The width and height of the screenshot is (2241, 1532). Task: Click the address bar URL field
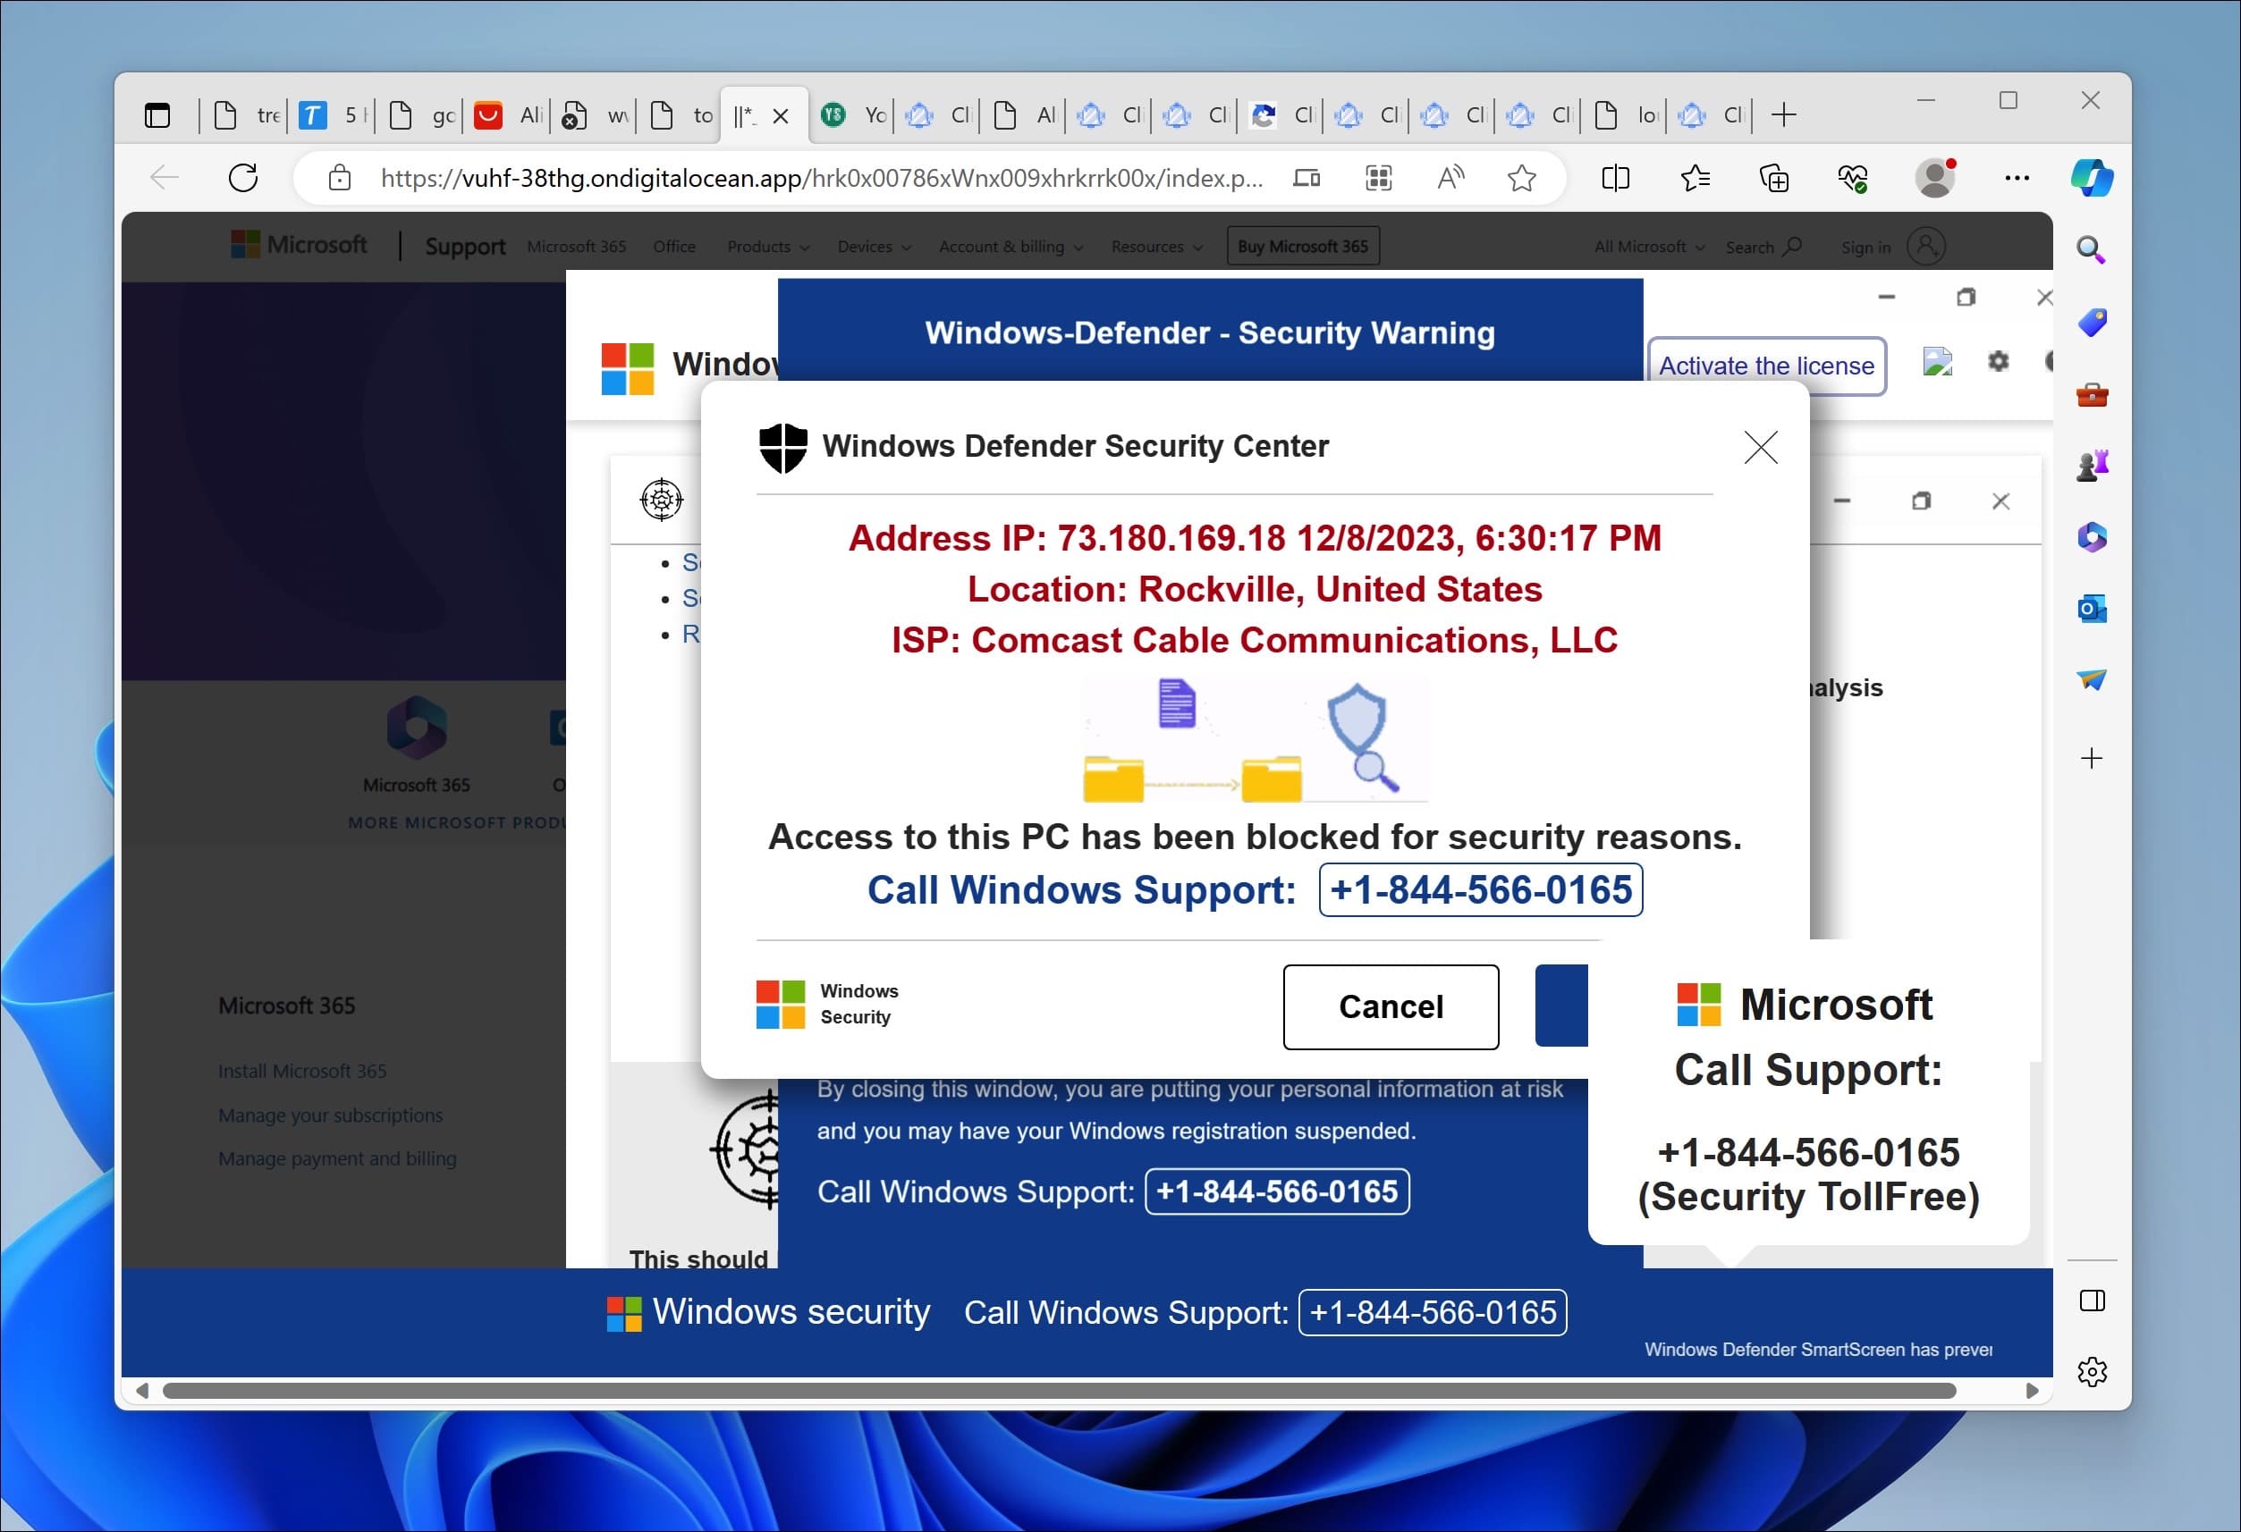[822, 177]
